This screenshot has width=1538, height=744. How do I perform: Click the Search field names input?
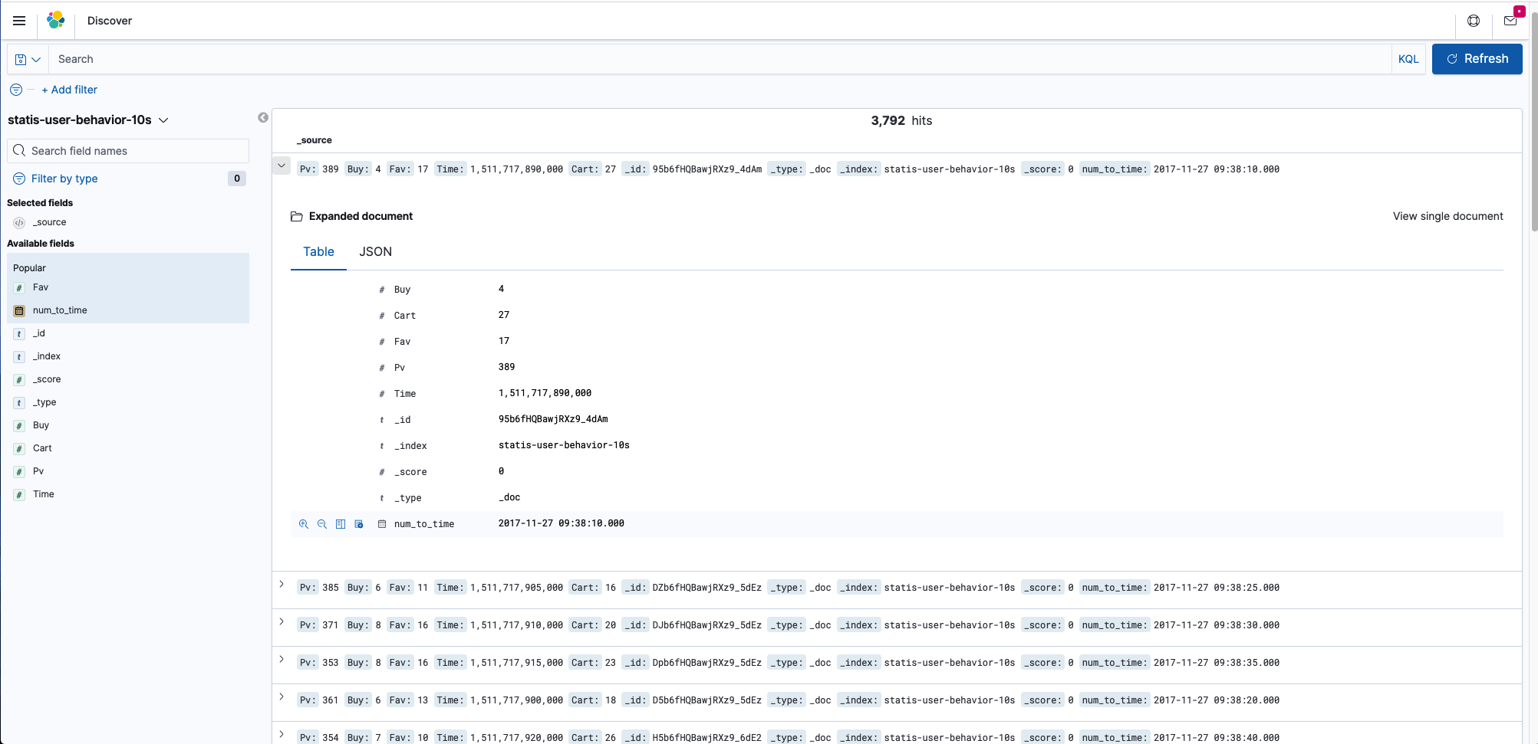pos(127,150)
